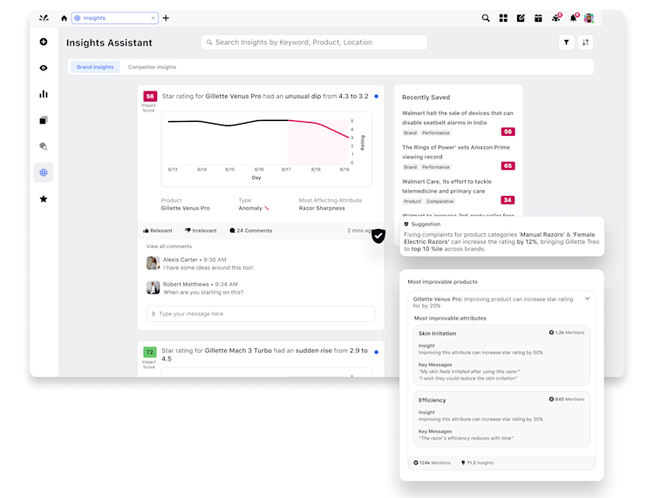Screen dimensions: 654x498
Task: Open the people notifications icon
Action: (x=556, y=17)
